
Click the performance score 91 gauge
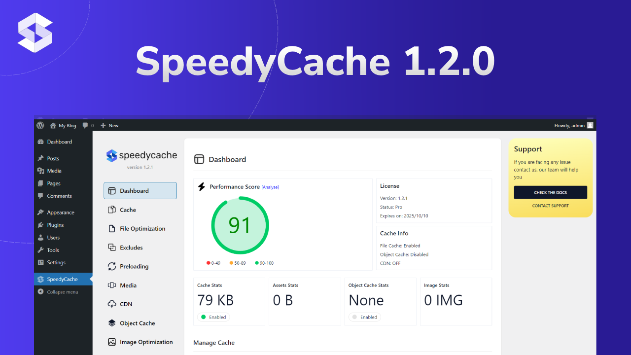[x=240, y=225]
